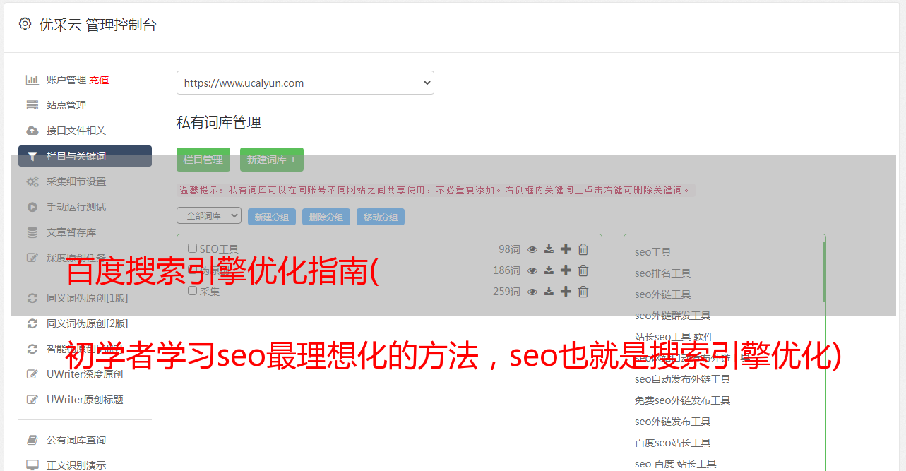Click the 删除分组 button
The height and width of the screenshot is (471, 906).
point(326,217)
